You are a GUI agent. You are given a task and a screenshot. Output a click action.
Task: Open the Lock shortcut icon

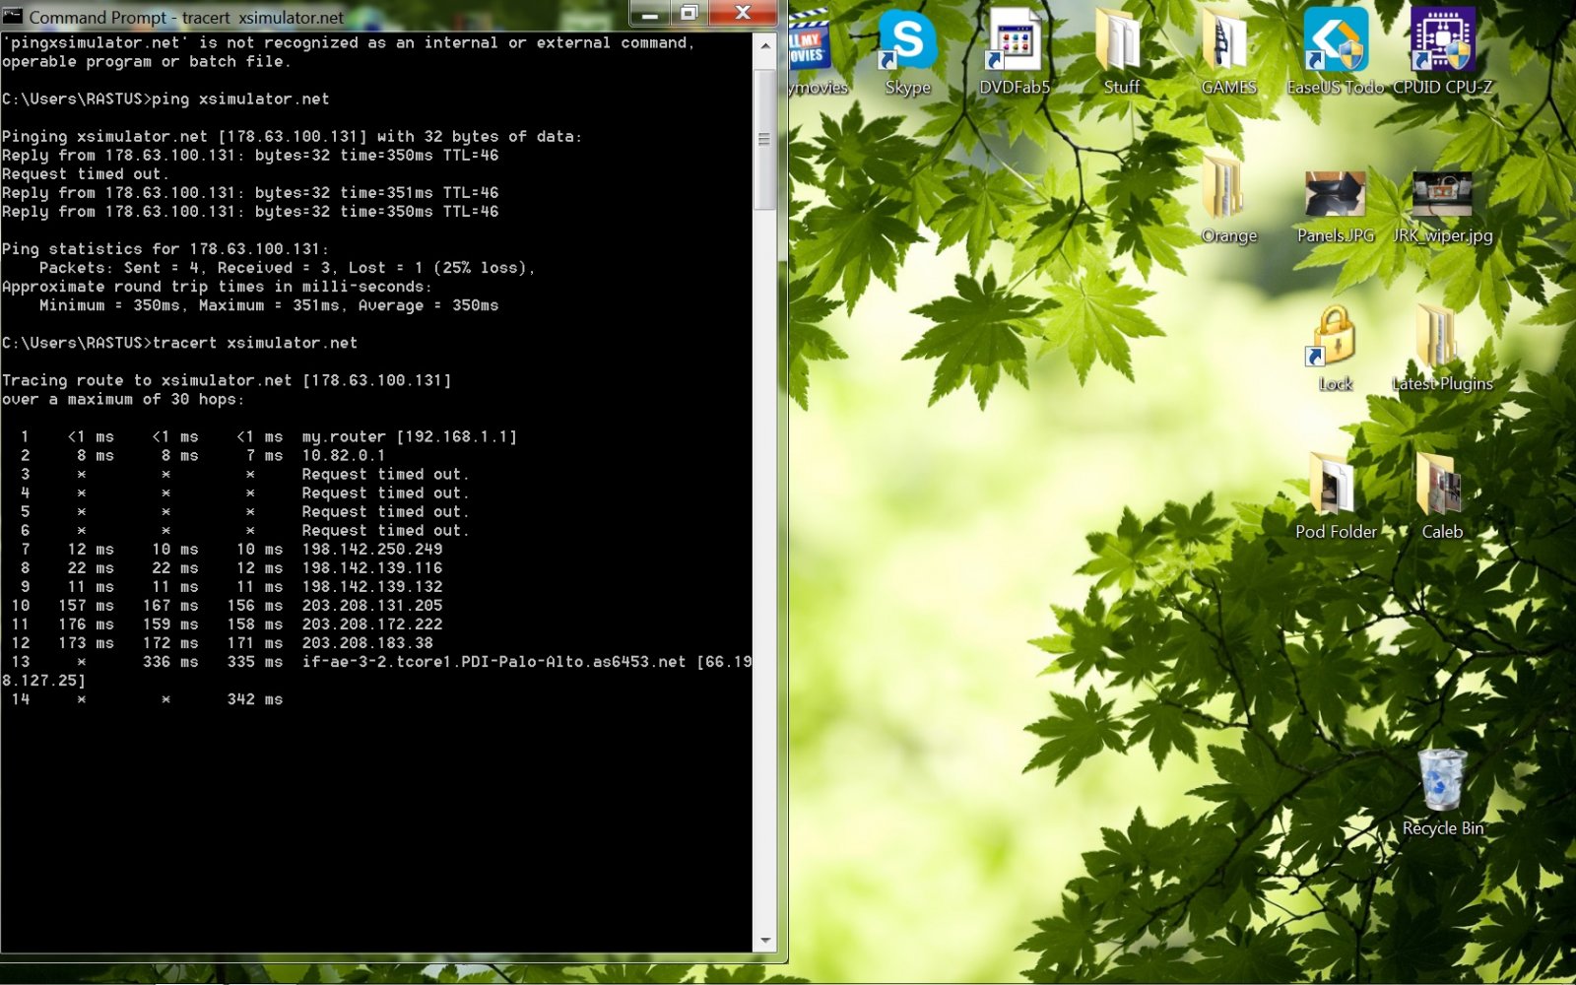pos(1335,340)
